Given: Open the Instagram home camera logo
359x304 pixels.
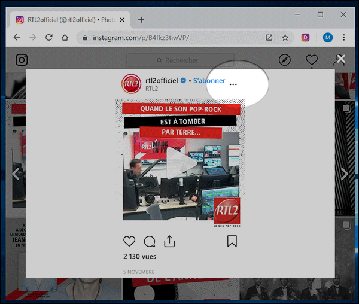Looking at the screenshot, I should click(x=22, y=60).
